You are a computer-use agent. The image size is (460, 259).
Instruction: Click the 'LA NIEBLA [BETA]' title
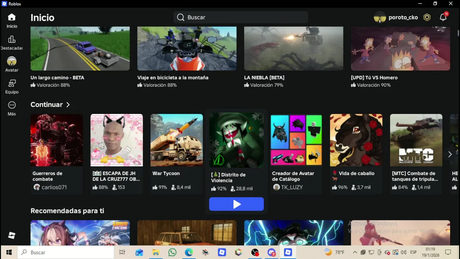click(264, 77)
